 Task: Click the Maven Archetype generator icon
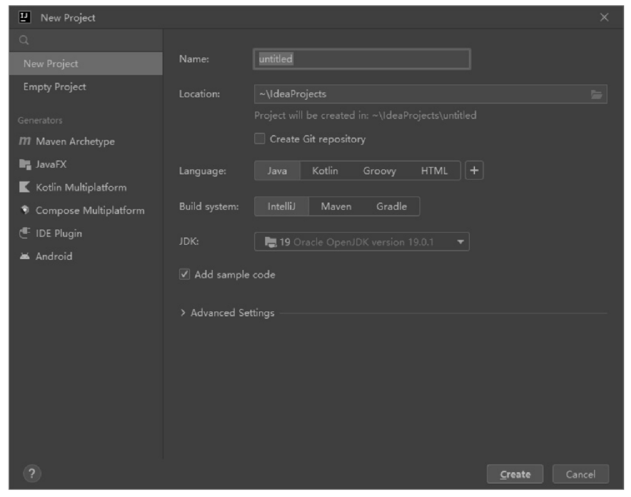tap(24, 141)
